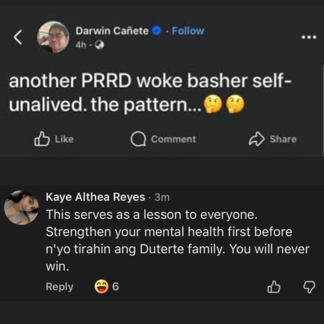
Task: View Darwin Cañete's profile picture
Action: [53, 37]
